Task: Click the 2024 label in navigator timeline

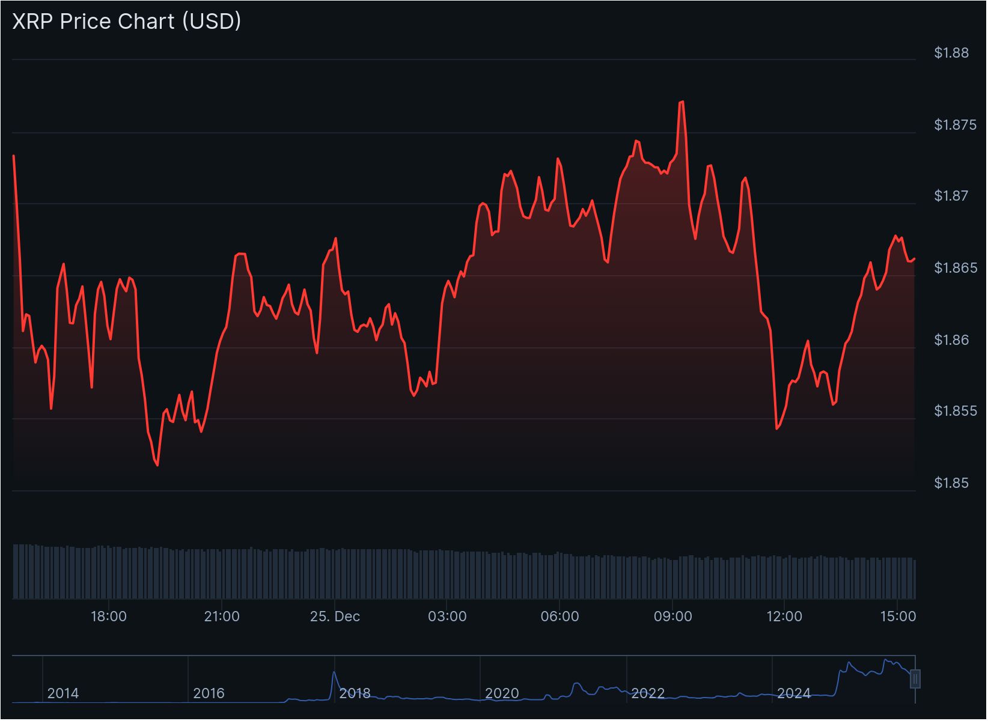Action: [793, 693]
